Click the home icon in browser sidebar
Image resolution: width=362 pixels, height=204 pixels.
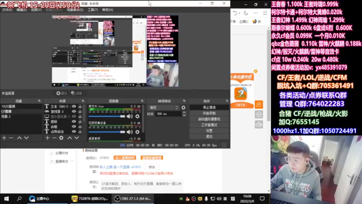point(259,114)
